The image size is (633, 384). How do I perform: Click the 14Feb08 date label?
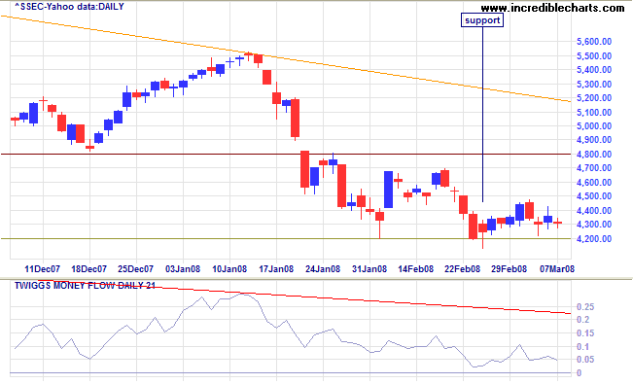coord(416,268)
